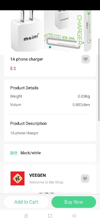The width and height of the screenshot is (100, 222).
Task: Tap the Product Description heading
Action: (28, 123)
